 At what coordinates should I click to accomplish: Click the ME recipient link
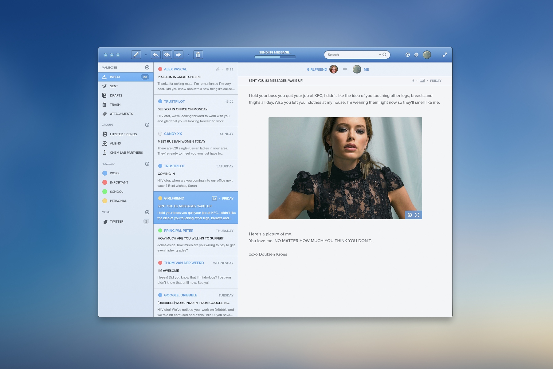tap(366, 69)
